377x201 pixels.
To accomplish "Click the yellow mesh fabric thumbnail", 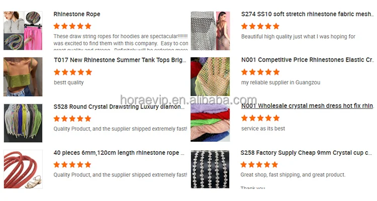I will coord(210,76).
